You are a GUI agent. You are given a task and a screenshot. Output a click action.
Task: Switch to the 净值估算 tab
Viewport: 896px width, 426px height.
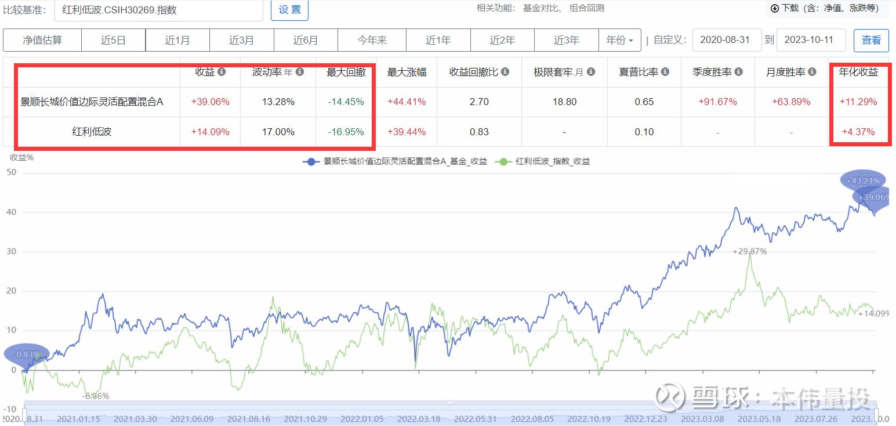point(42,41)
